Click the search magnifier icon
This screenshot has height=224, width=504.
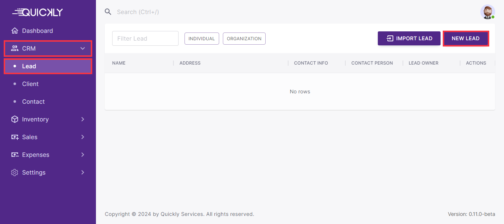108,12
